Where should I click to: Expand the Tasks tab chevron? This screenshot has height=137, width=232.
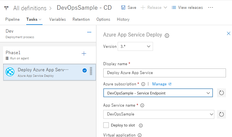(x=40, y=19)
